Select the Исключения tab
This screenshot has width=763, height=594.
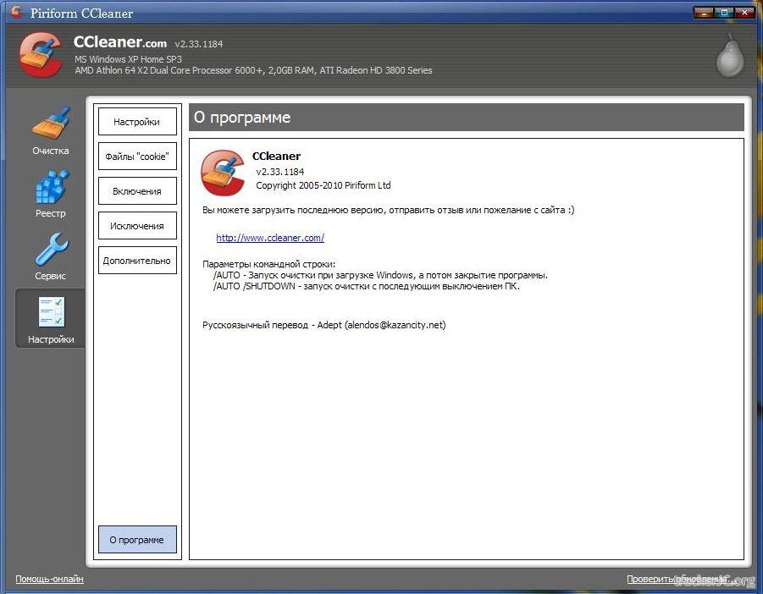[137, 226]
